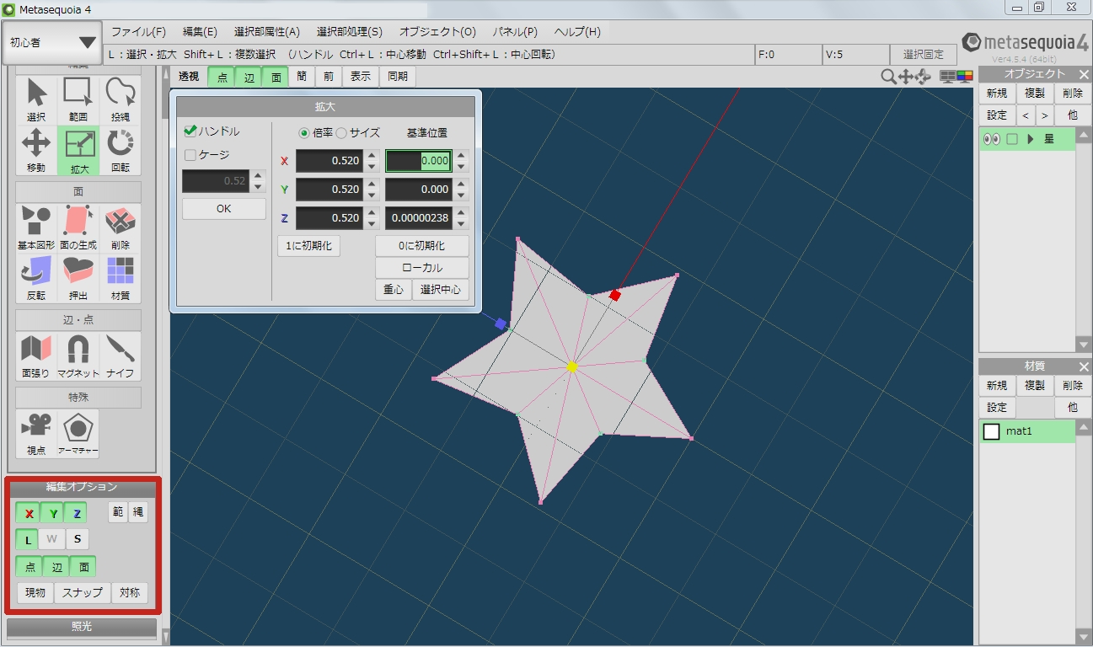1093x647 pixels.
Task: Expand the triangle next to object 星
Action: pyautogui.click(x=1030, y=139)
